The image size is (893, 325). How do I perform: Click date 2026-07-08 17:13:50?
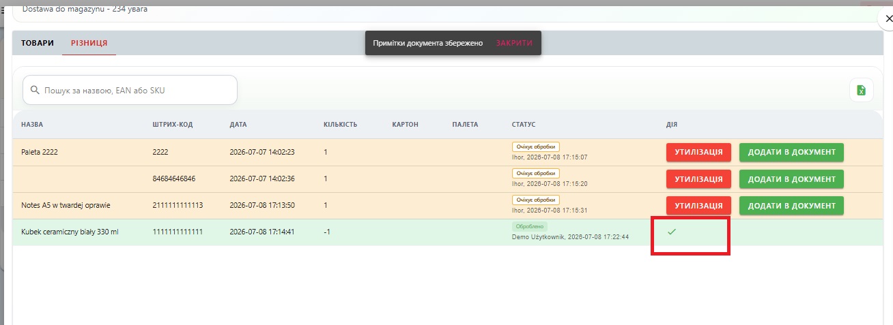pos(262,205)
